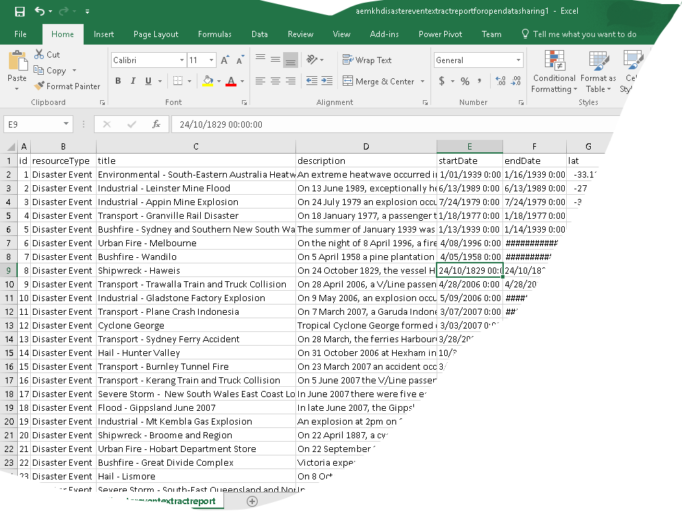The image size is (682, 511).
Task: Click Copy in the Clipboard group
Action: (55, 70)
